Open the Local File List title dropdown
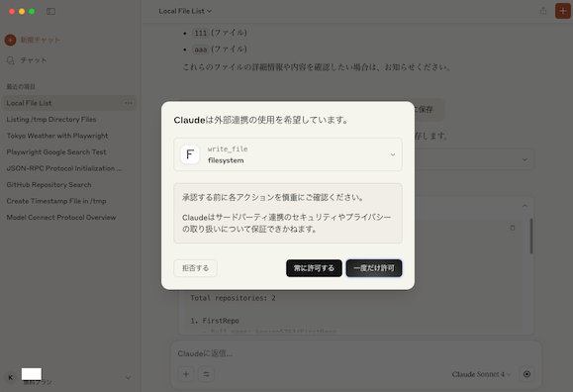The height and width of the screenshot is (392, 573). point(185,11)
